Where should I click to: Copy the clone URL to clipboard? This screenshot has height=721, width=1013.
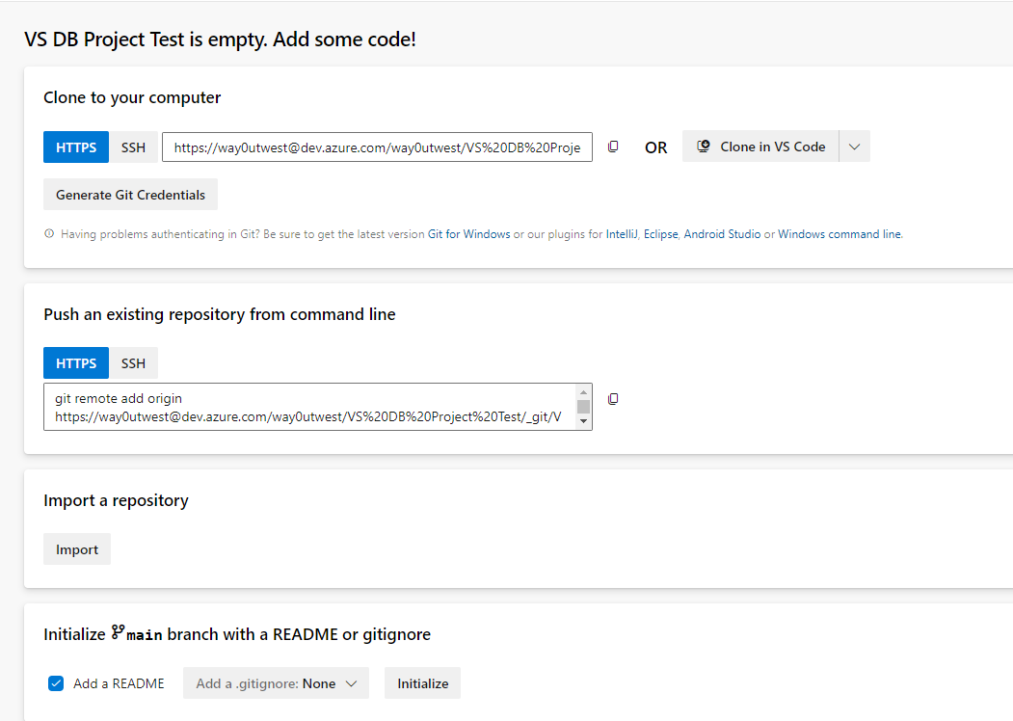pyautogui.click(x=613, y=147)
